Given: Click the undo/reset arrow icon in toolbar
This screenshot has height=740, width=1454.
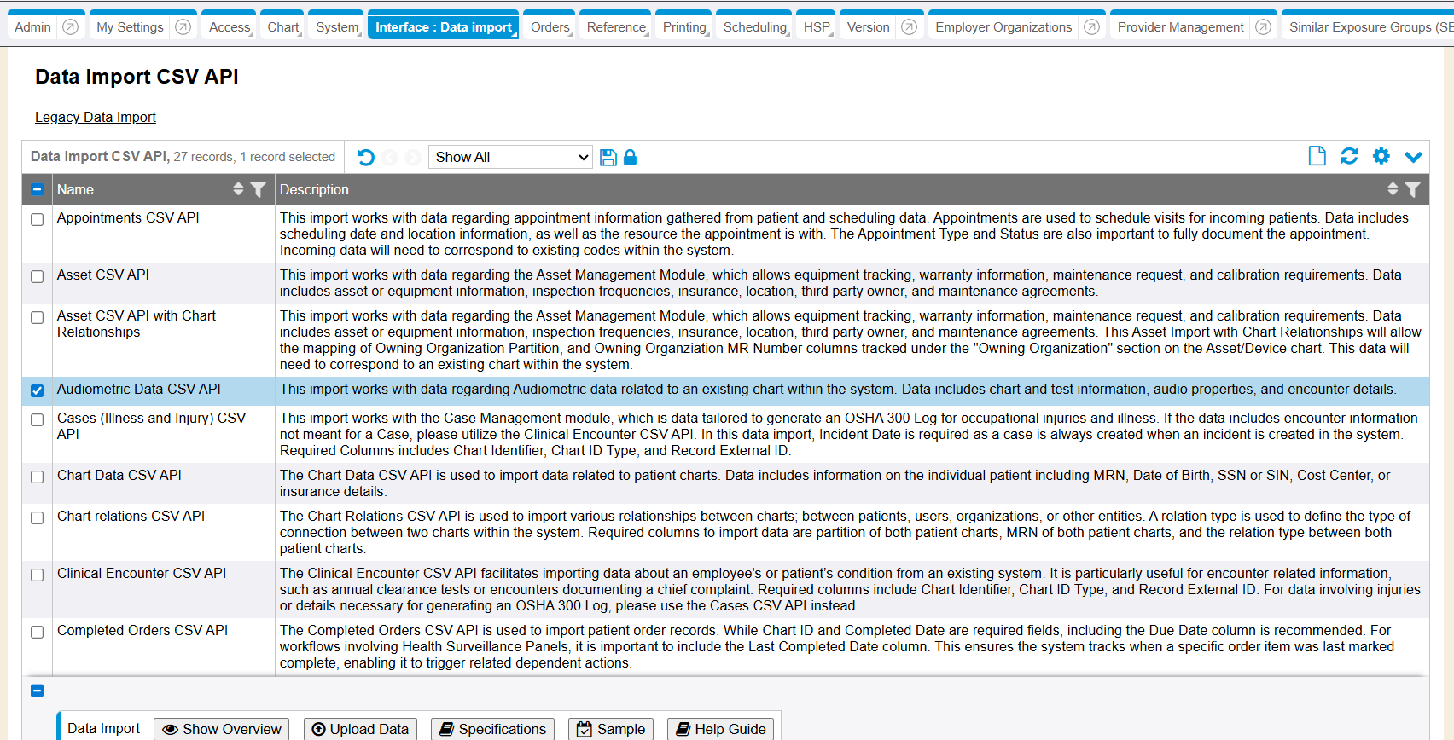Looking at the screenshot, I should click(366, 157).
